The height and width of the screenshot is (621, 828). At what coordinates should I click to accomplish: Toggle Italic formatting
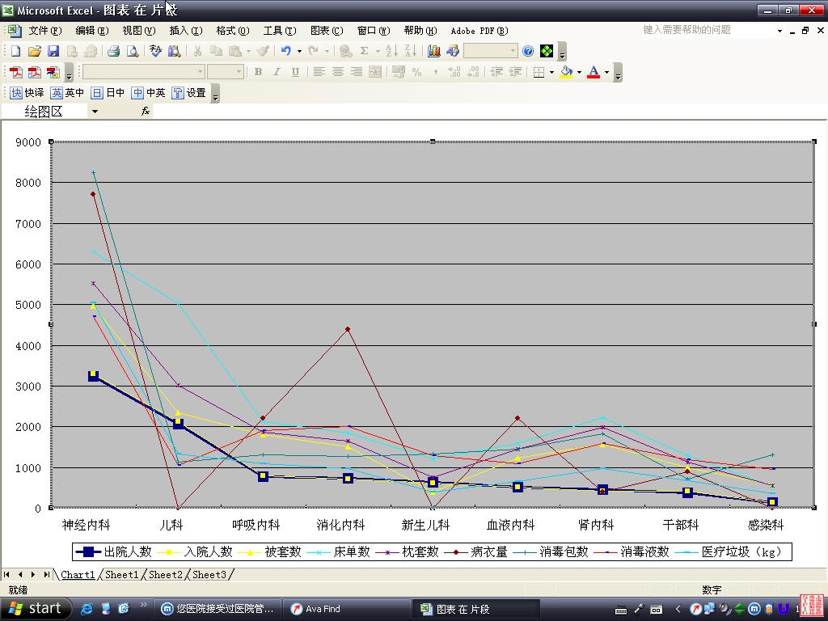[277, 72]
